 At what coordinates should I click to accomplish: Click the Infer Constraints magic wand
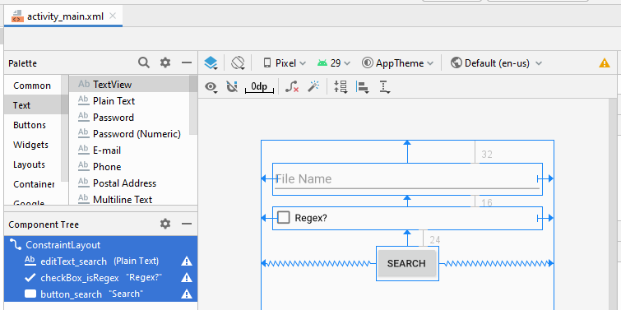(x=313, y=86)
